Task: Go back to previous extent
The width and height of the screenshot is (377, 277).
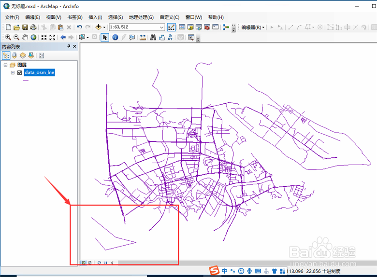Action: coord(63,38)
